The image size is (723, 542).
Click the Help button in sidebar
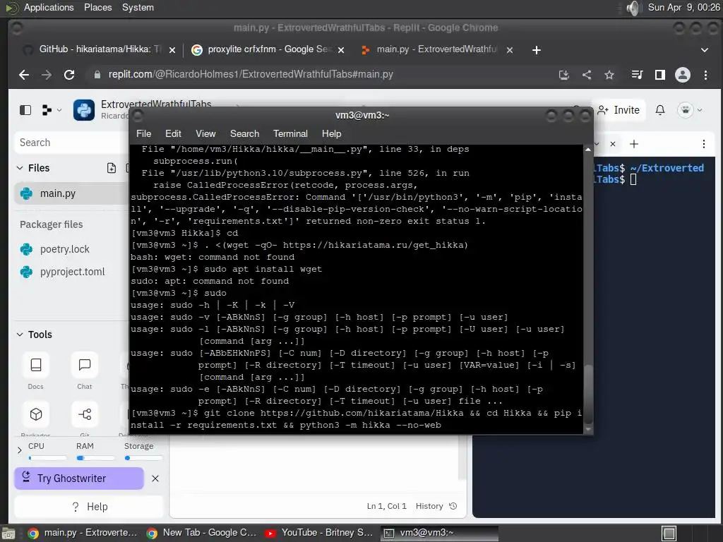(90, 507)
